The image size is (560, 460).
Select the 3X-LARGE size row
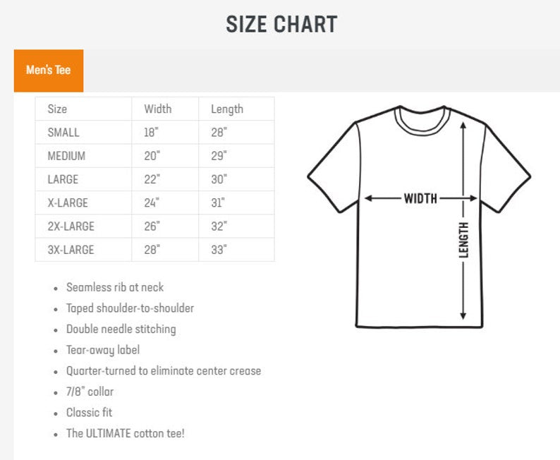(x=154, y=250)
